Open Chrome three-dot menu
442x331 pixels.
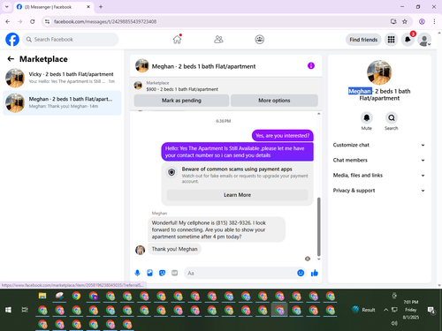click(x=434, y=21)
